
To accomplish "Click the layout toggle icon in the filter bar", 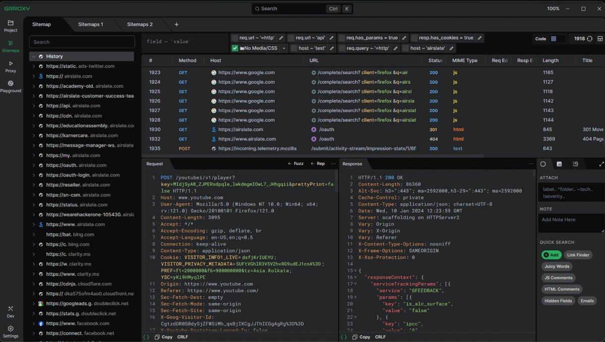I will coord(600,39).
